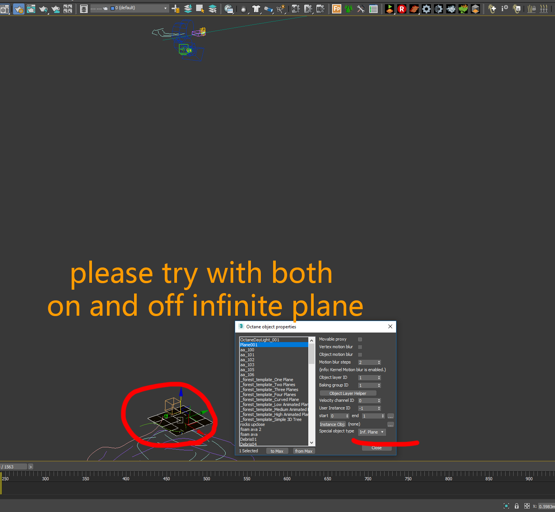Open the Render Setup teapot icon
This screenshot has height=512, width=555.
point(18,9)
